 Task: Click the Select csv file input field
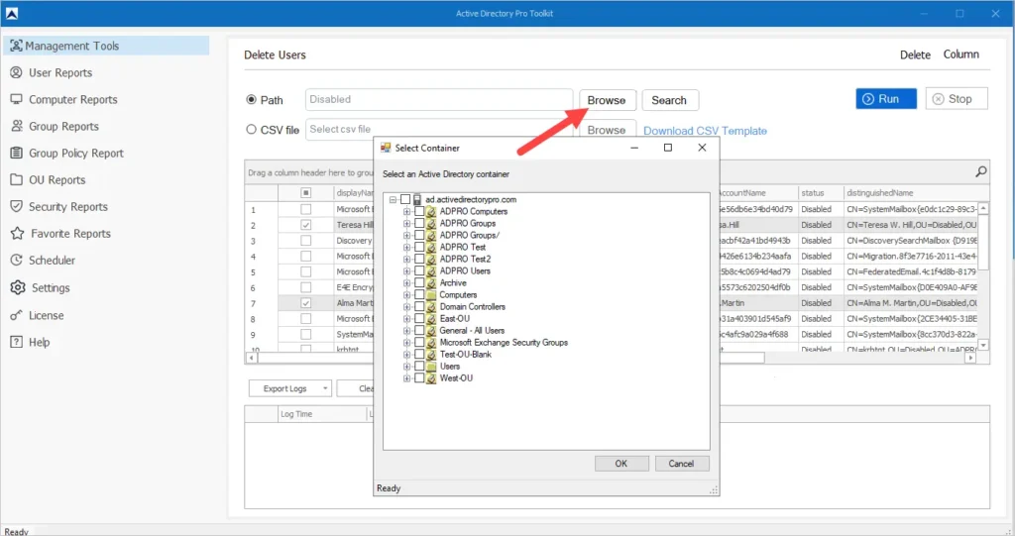point(439,130)
